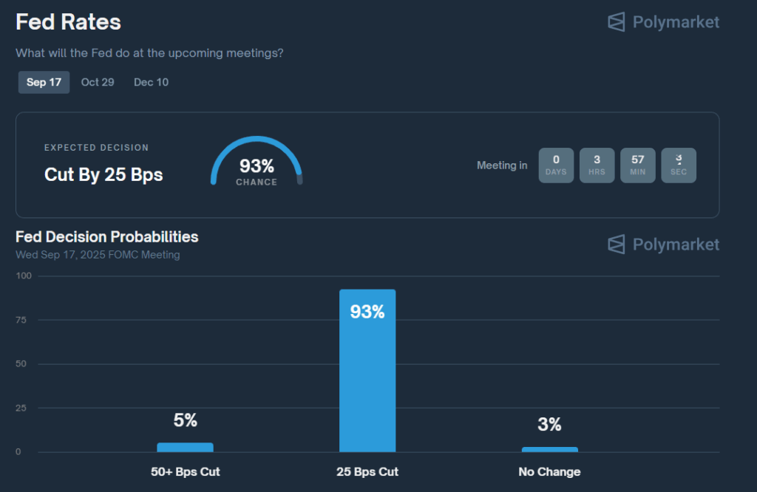The image size is (757, 492).
Task: Click the Fed Decision Probabilities title
Action: [107, 237]
